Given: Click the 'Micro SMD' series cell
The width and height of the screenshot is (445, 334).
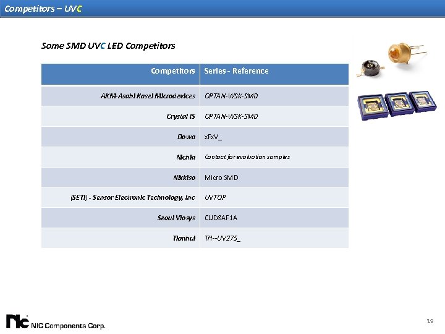Looking at the screenshot, I should coord(274,178).
